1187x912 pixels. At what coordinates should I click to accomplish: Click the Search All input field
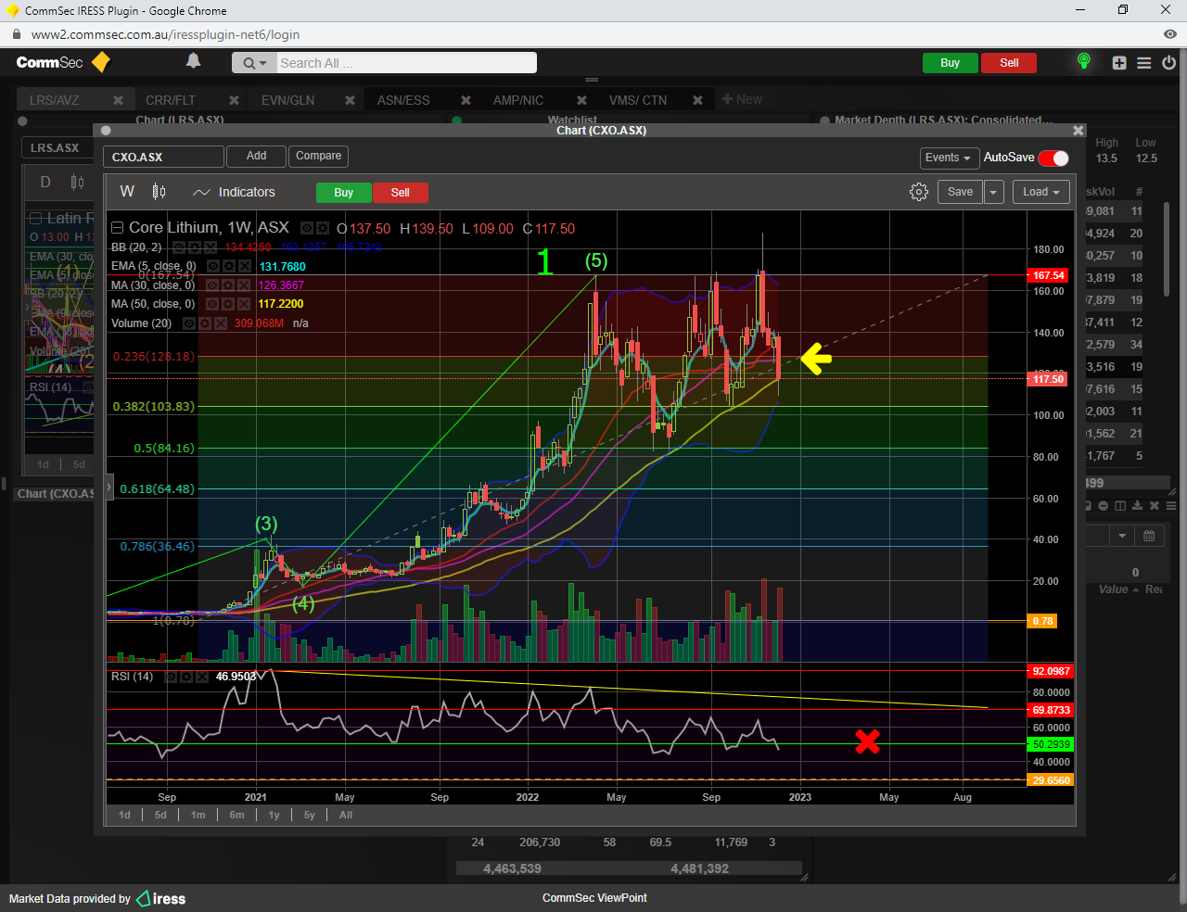[406, 63]
